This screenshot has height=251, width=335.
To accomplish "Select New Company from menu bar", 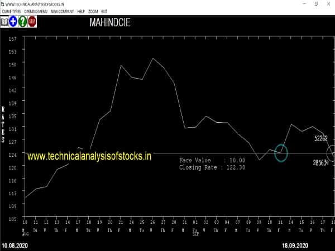I will (61, 11).
